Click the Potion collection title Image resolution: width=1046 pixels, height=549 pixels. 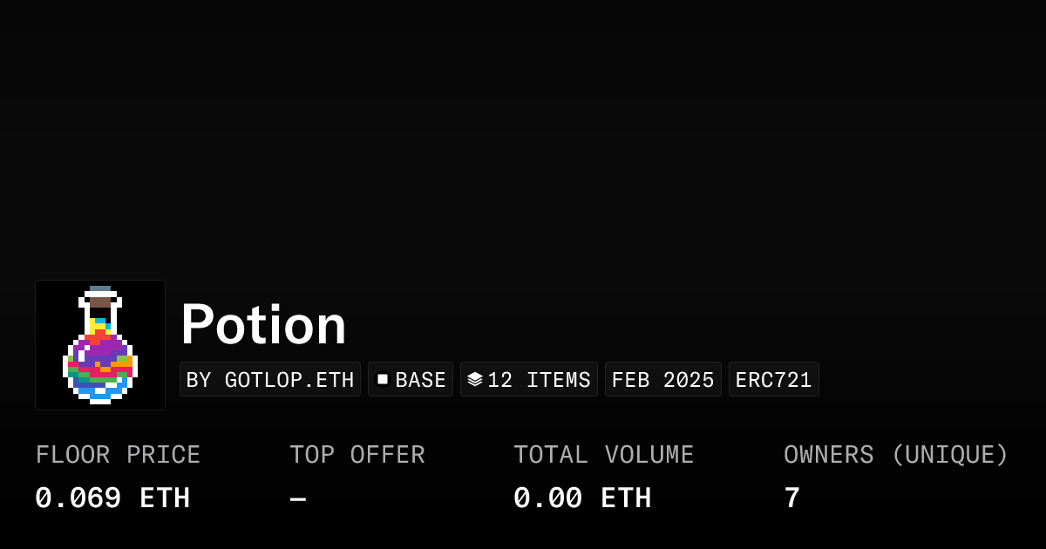coord(263,324)
